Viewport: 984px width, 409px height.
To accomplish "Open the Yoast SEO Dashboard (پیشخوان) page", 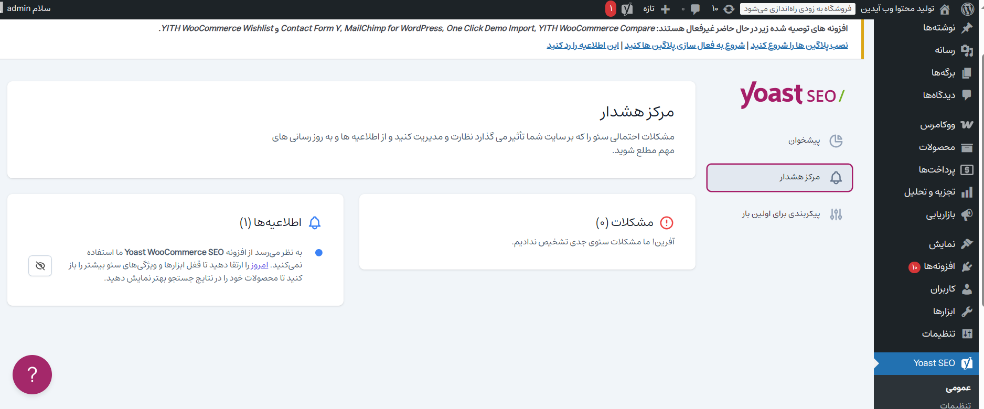I will (x=804, y=141).
